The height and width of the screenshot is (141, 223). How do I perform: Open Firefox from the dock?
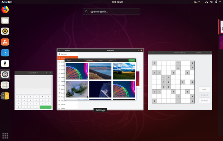5,10
